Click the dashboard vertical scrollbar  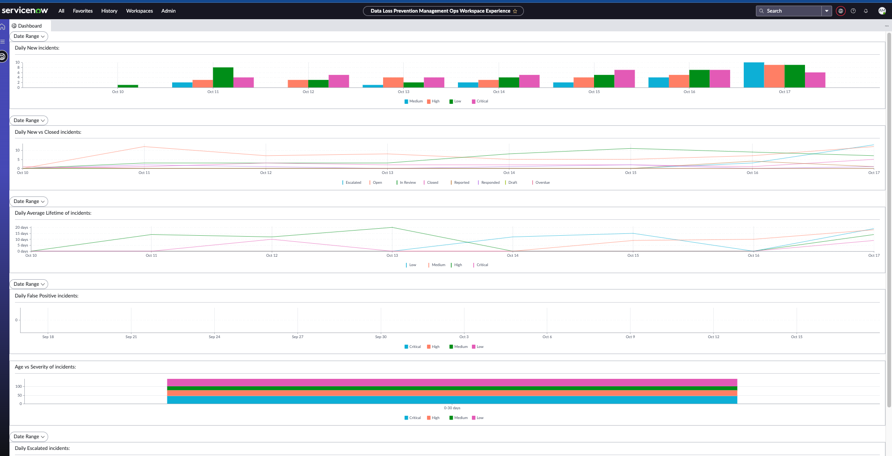(889, 220)
